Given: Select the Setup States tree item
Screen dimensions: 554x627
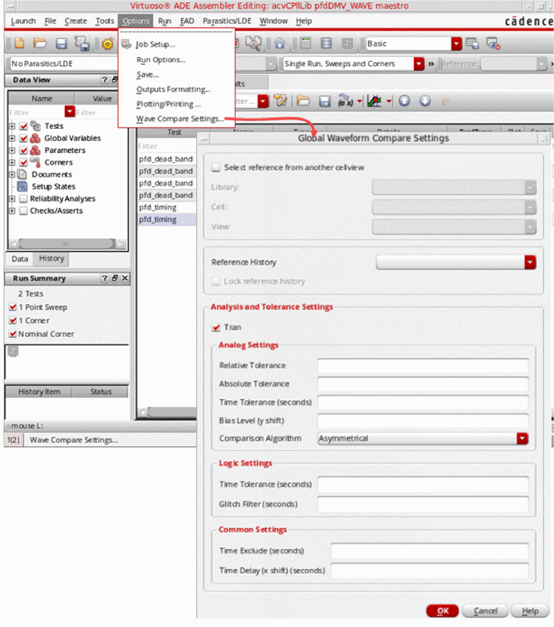Looking at the screenshot, I should click(54, 187).
